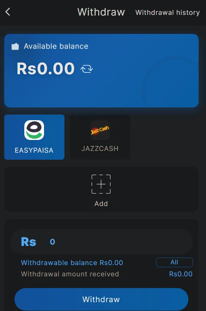Toggle selection to the EASYPAISA card

tap(34, 137)
